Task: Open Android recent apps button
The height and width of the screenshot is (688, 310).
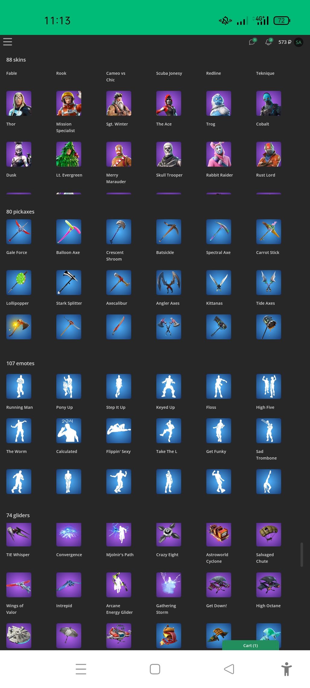Action: tap(81, 669)
